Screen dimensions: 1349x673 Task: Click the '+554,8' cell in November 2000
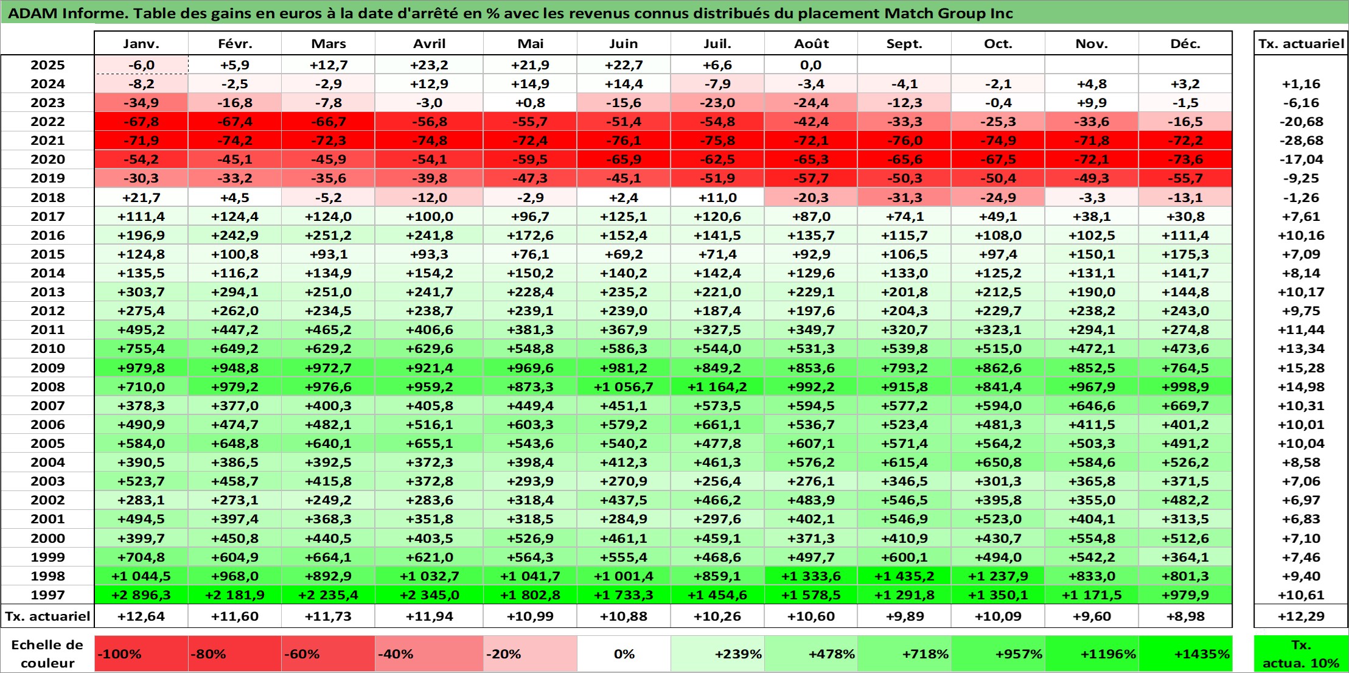tap(1092, 538)
